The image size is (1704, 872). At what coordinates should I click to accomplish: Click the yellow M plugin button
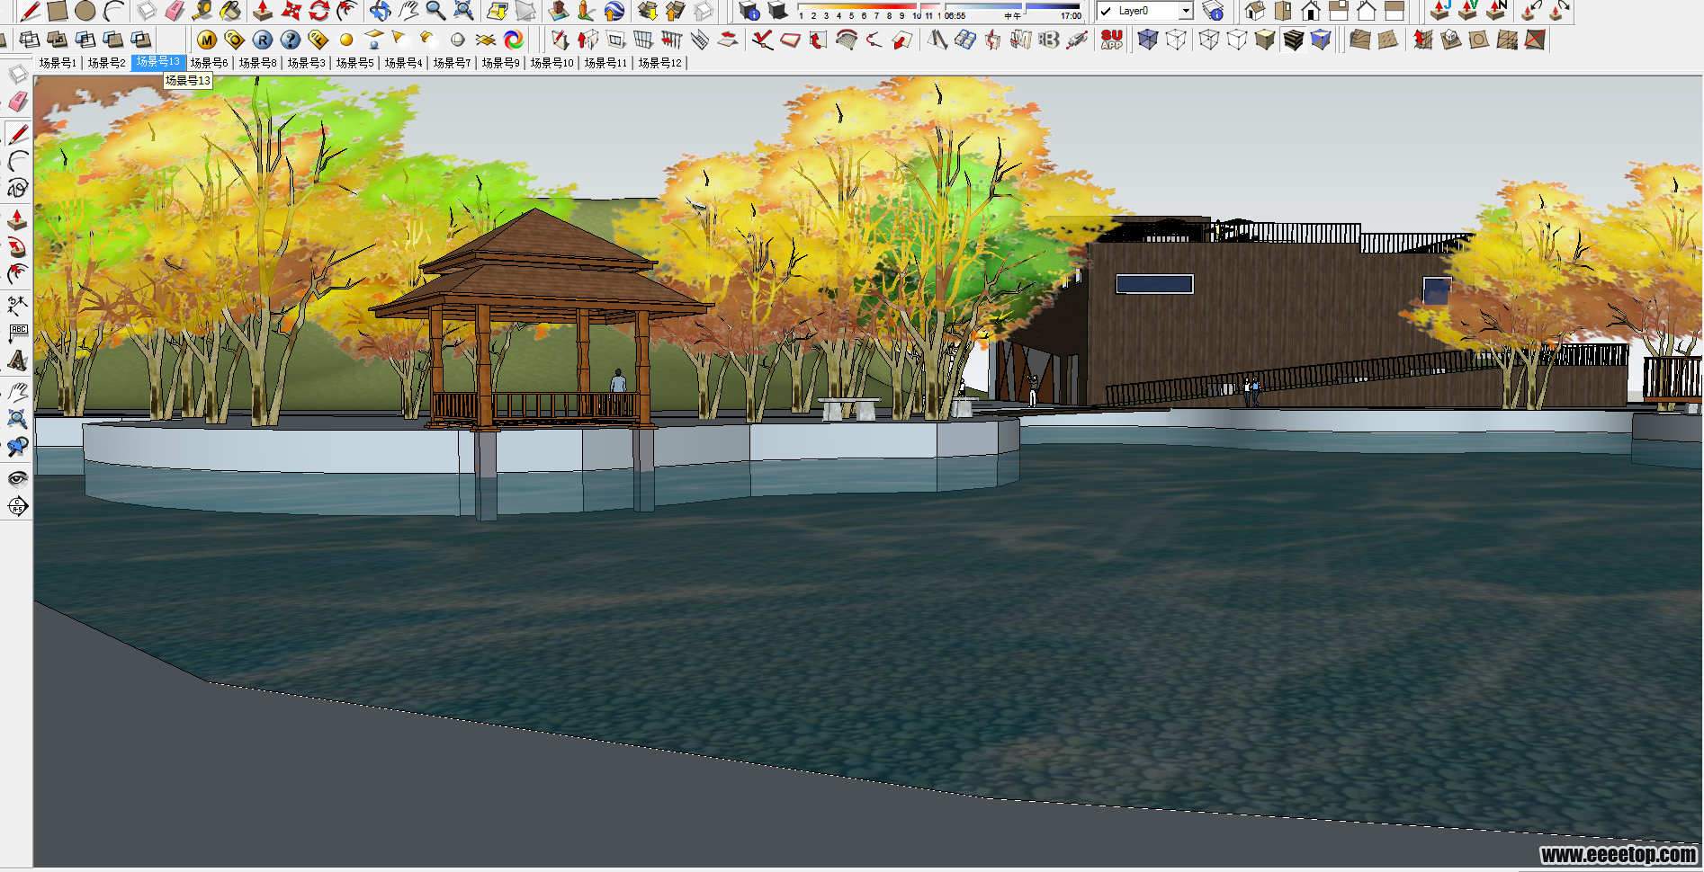click(207, 40)
